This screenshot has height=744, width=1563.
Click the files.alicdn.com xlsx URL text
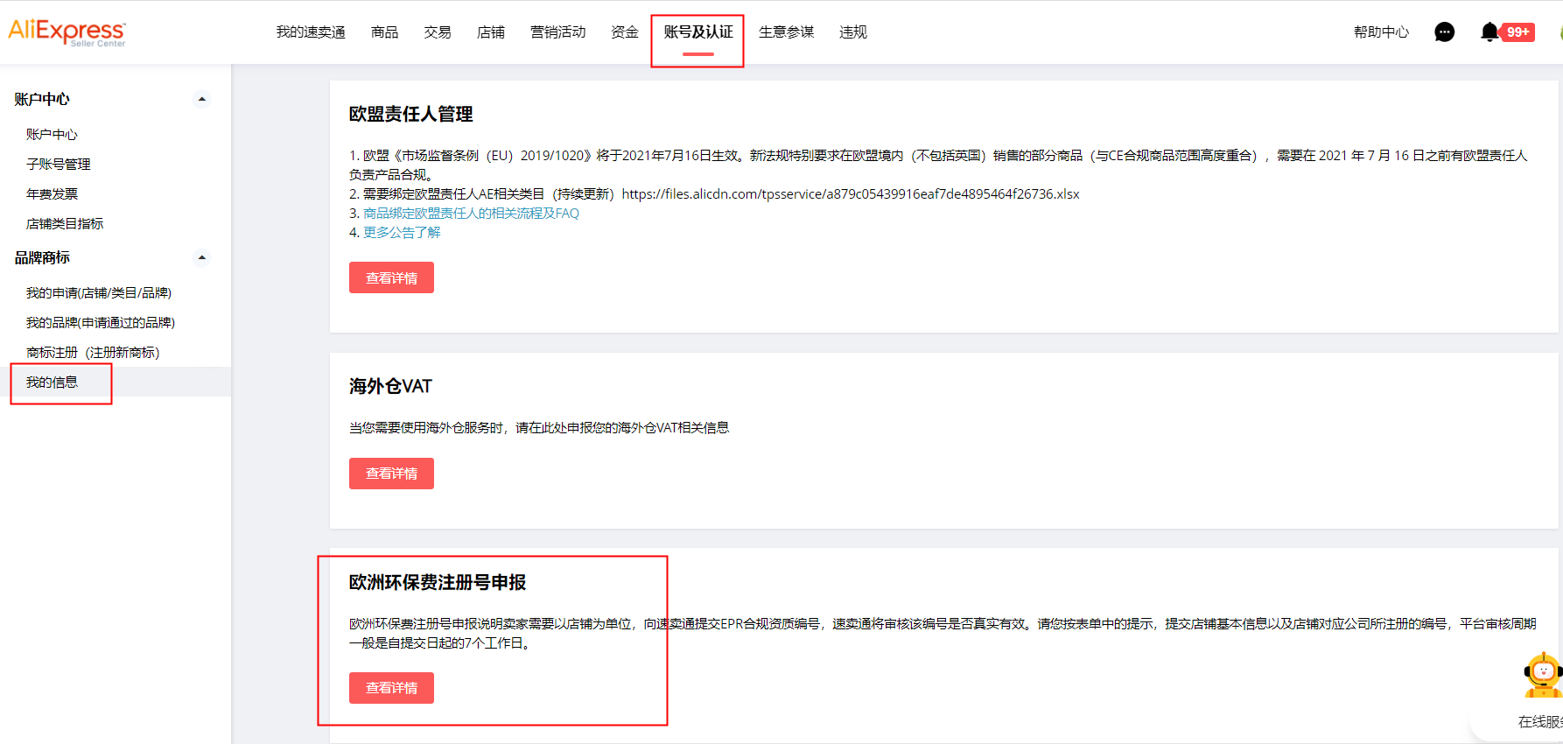[x=851, y=193]
